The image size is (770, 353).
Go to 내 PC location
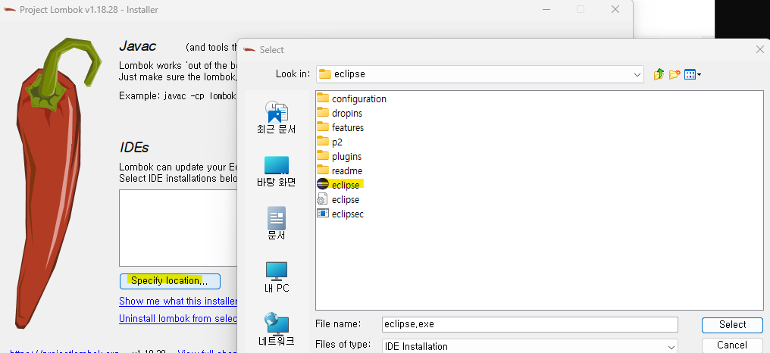[277, 277]
